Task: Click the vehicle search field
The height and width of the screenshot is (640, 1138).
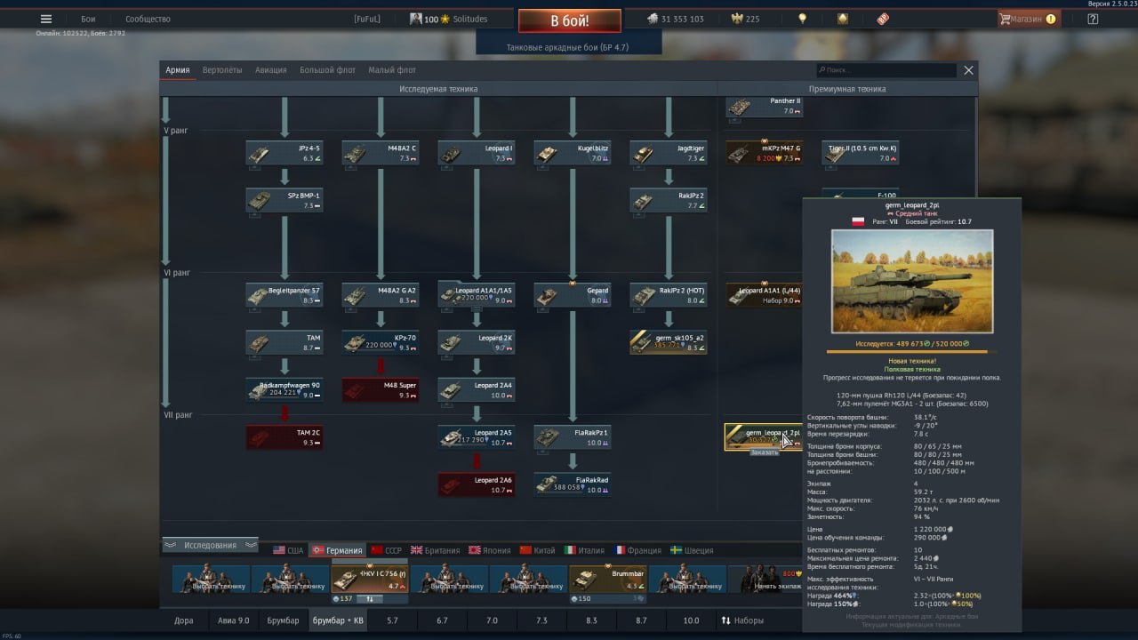Action: click(886, 70)
